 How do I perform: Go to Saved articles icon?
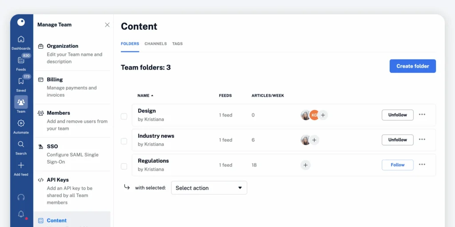[x=21, y=82]
